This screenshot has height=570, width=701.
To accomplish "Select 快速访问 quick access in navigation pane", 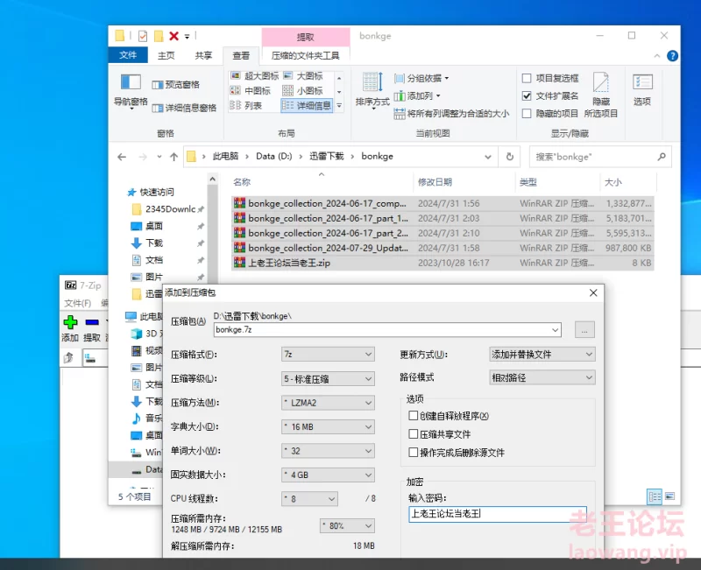I will (x=157, y=192).
